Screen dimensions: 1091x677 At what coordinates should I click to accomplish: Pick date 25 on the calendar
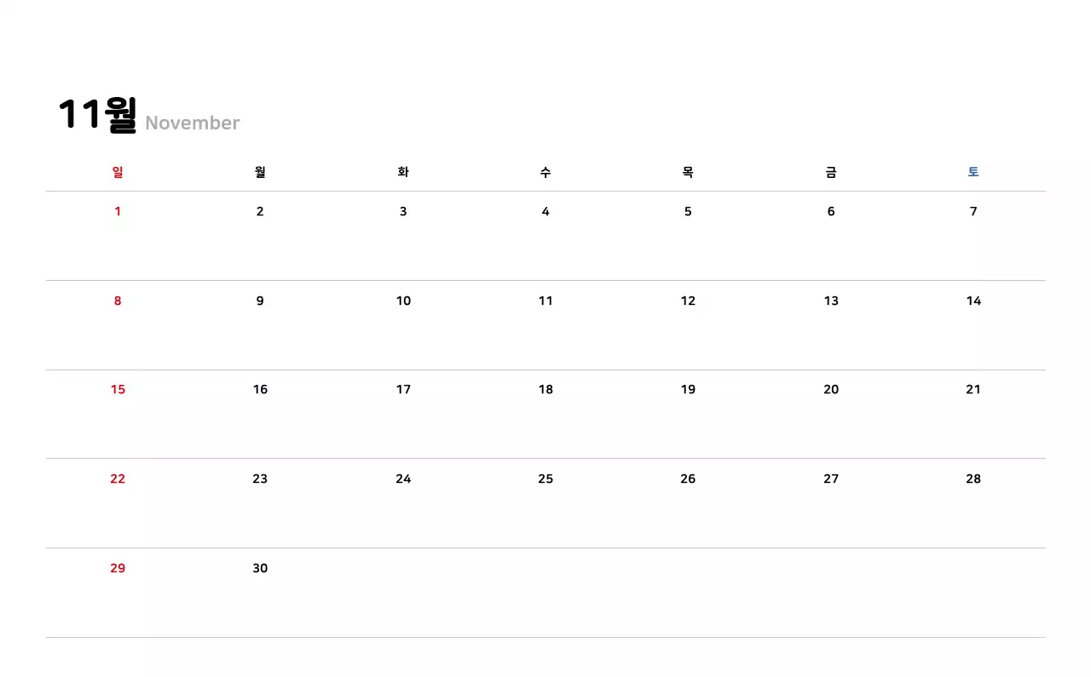(545, 479)
